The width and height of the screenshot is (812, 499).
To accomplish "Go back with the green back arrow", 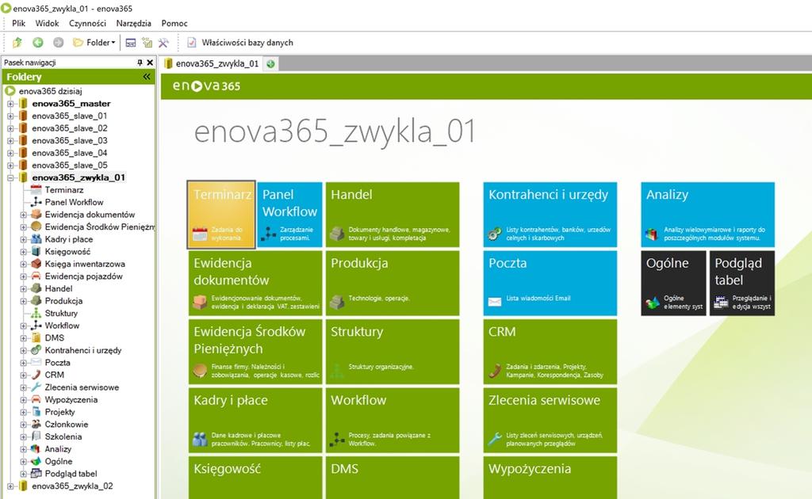I will pyautogui.click(x=38, y=43).
